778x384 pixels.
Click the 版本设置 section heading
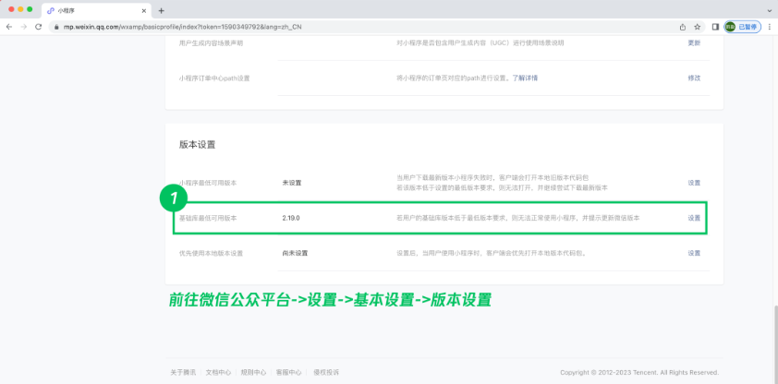pyautogui.click(x=198, y=145)
